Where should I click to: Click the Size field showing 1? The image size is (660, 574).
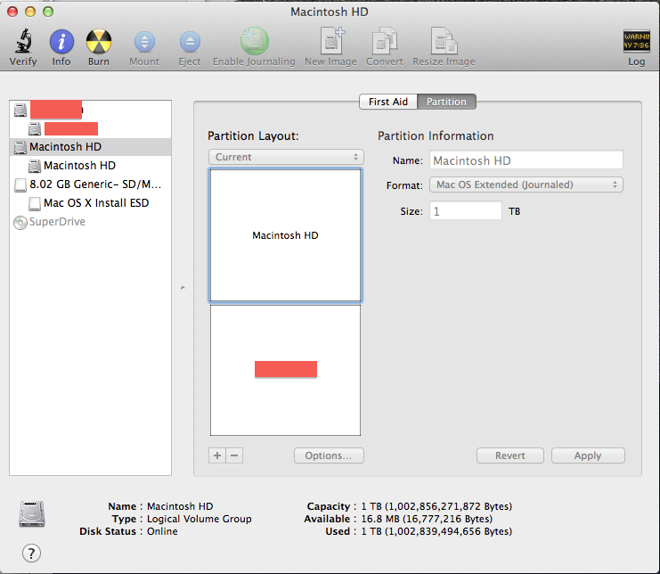click(466, 210)
